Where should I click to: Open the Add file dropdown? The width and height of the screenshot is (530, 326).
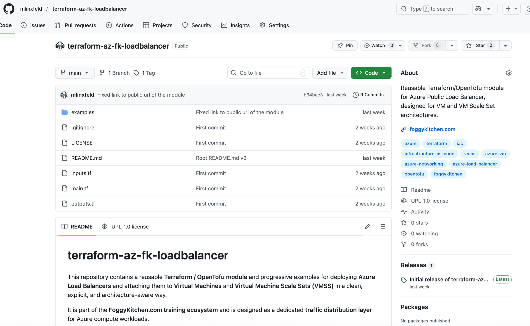pos(330,73)
